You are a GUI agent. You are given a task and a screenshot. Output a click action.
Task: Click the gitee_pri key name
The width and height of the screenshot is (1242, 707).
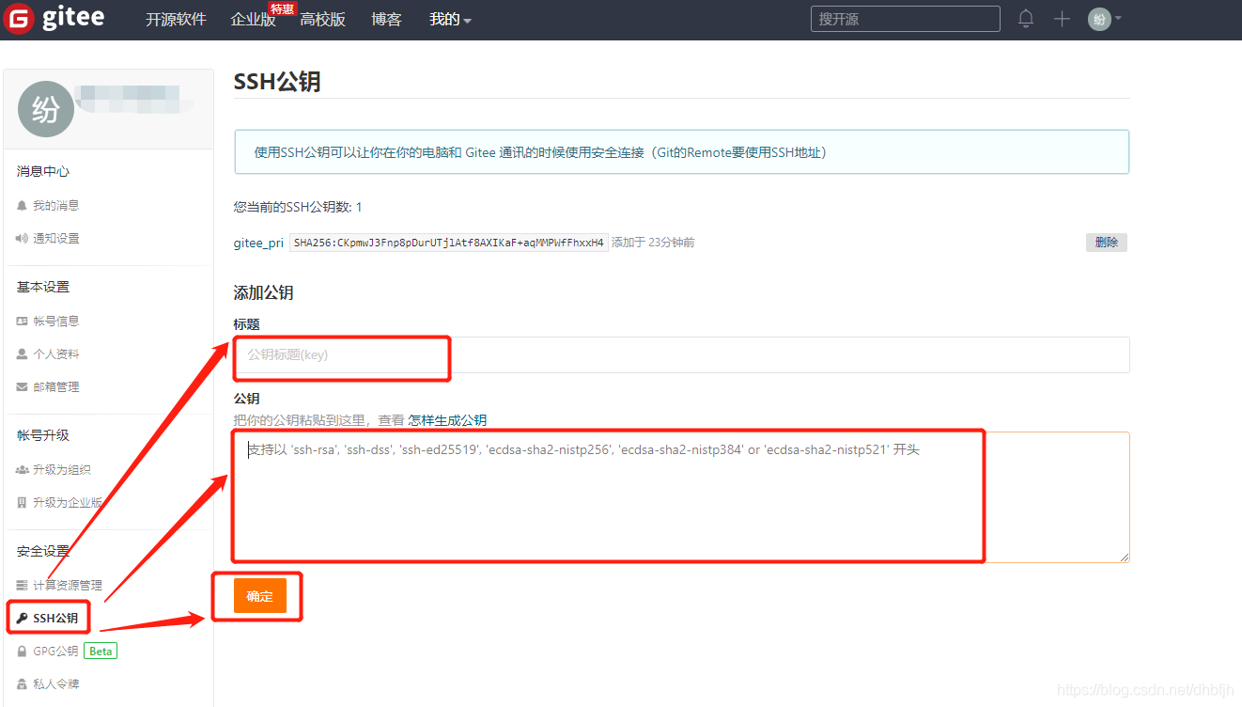point(258,243)
